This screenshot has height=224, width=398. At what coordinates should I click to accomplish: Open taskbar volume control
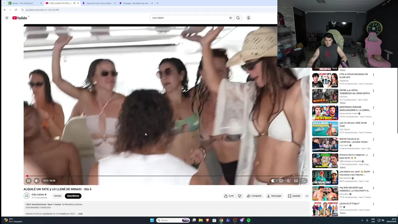pos(382,220)
